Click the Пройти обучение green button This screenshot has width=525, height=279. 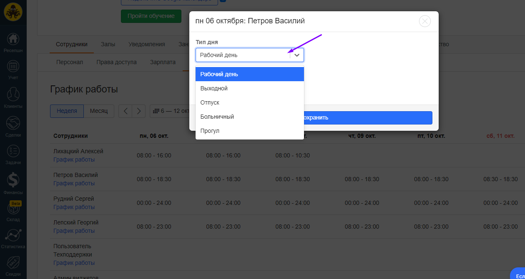click(x=151, y=16)
